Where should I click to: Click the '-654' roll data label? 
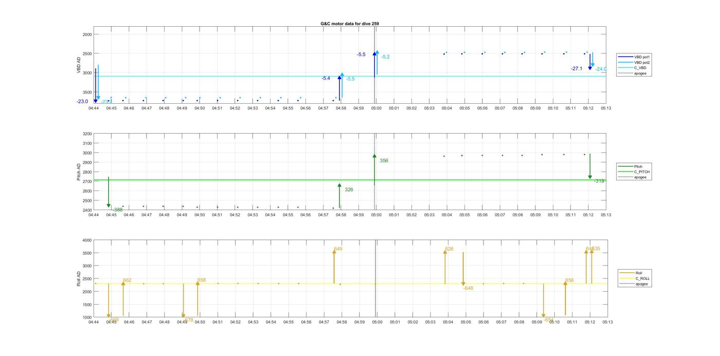[x=549, y=320]
